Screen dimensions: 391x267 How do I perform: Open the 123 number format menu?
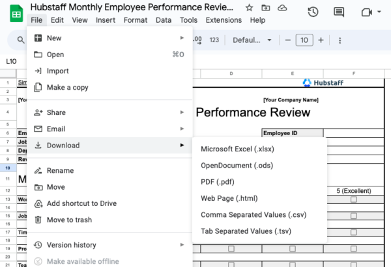(214, 40)
